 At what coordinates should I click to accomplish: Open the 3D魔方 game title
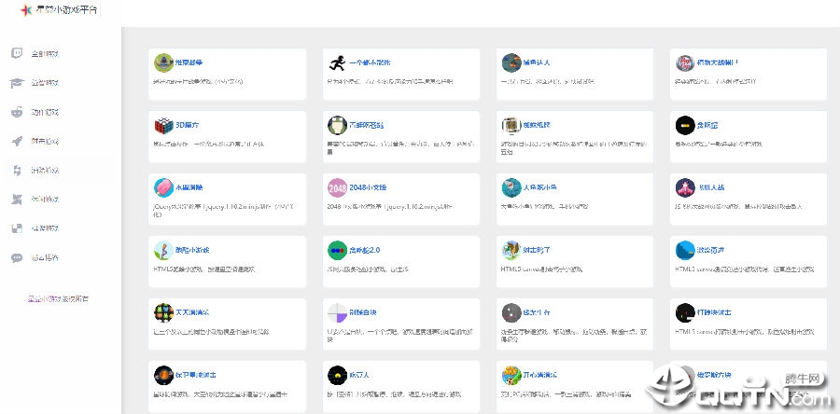188,125
